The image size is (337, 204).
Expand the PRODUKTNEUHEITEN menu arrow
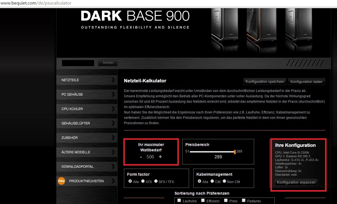pyautogui.click(x=113, y=181)
